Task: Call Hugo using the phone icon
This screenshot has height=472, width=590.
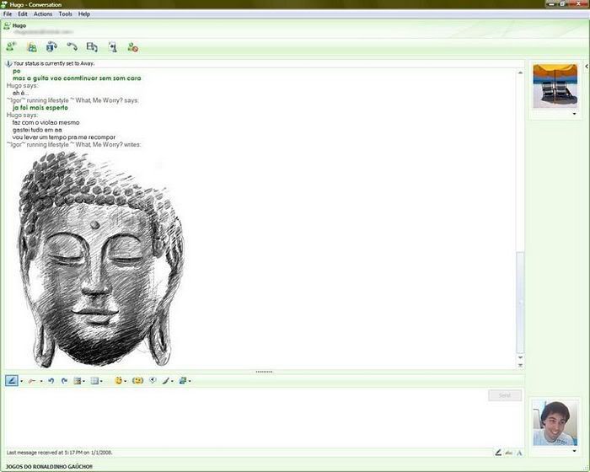Action: [x=72, y=47]
